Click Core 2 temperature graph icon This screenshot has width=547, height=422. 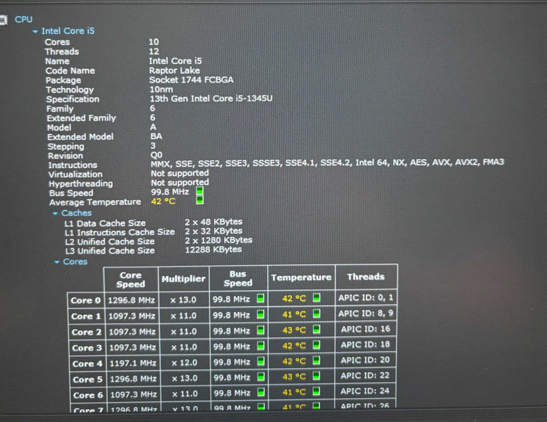click(x=317, y=329)
